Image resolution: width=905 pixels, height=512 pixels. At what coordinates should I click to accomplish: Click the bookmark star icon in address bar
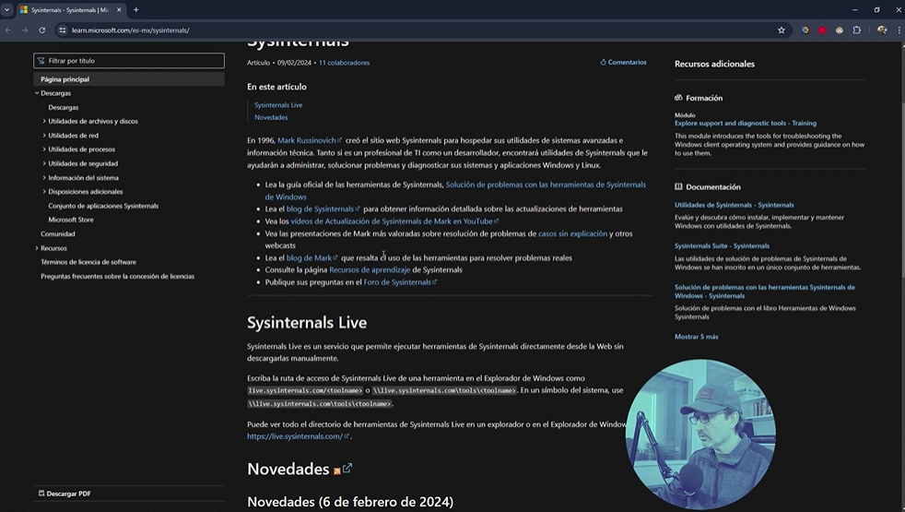[x=782, y=30]
